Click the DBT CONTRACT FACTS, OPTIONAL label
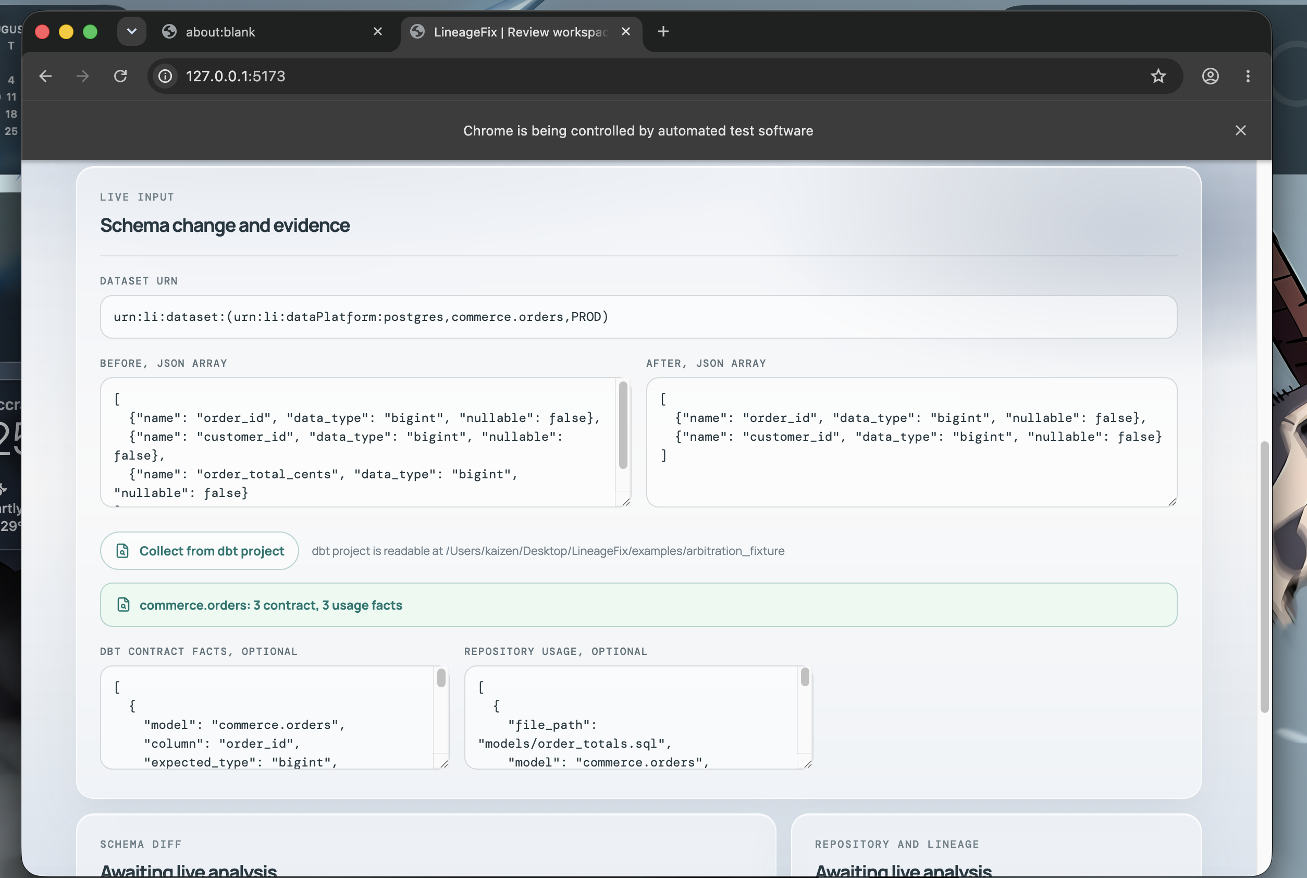 [x=199, y=652]
